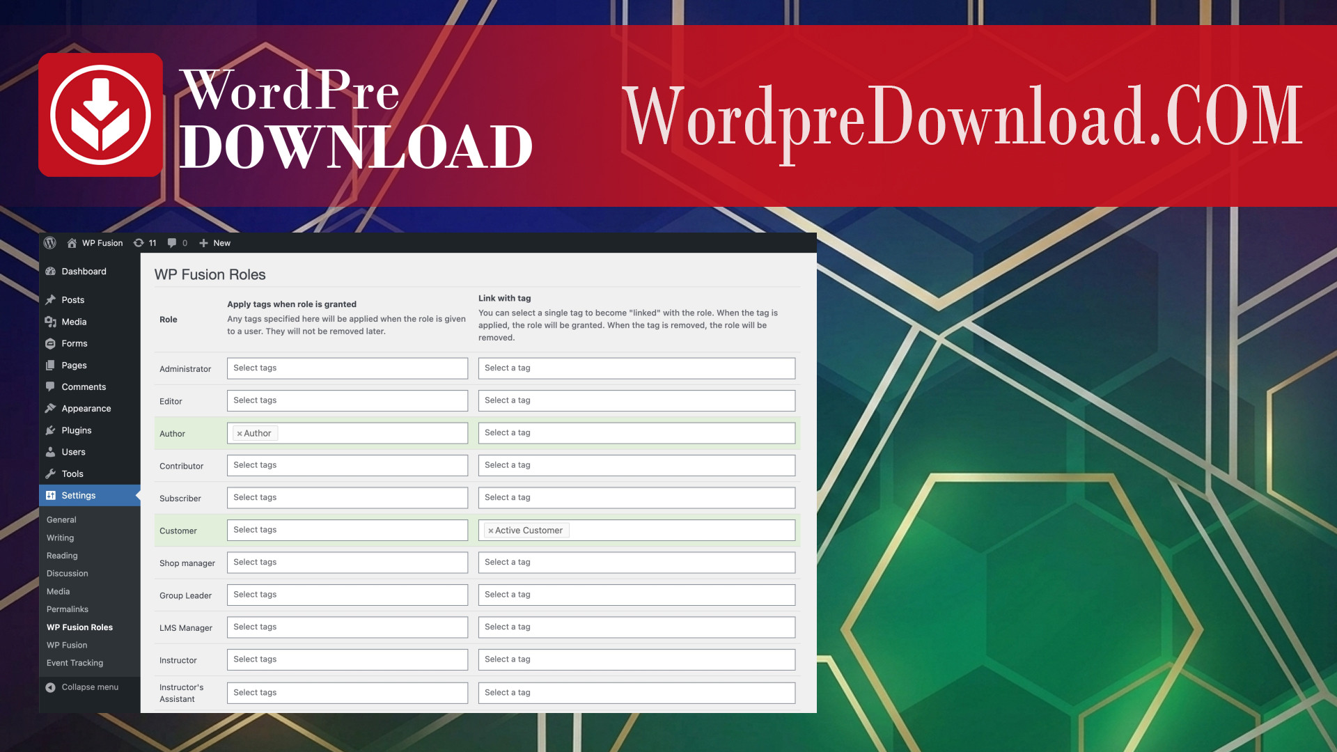Click the Collapse menu label
1337x752 pixels.
(x=90, y=687)
